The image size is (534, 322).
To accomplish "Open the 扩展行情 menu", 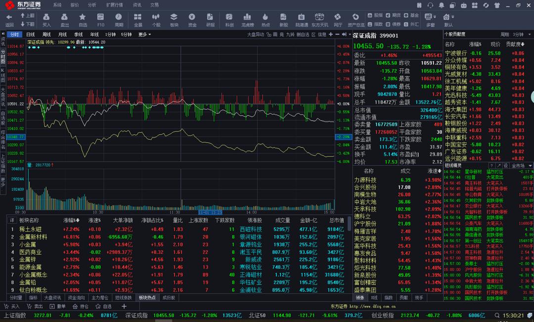I will point(114,5).
